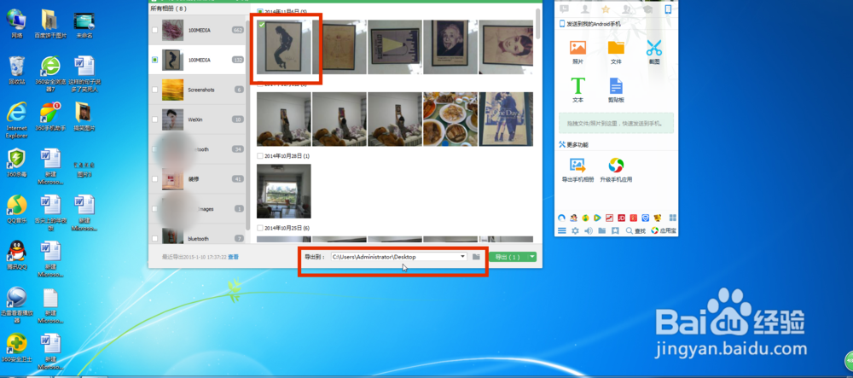Open 360手机助手 desktop icon
This screenshot has height=378, width=853.
(x=50, y=116)
